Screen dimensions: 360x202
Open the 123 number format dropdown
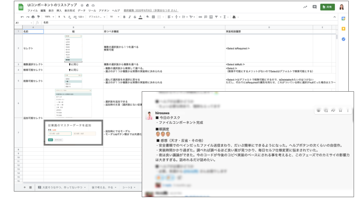81,17
